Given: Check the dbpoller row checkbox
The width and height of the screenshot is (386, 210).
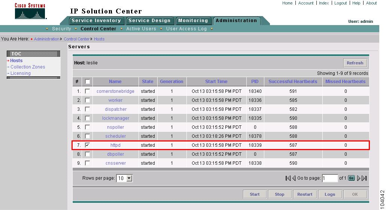Looking at the screenshot, I should coord(87,154).
